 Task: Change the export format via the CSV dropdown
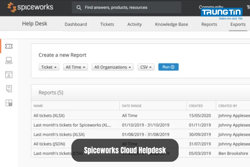[x=146, y=67]
